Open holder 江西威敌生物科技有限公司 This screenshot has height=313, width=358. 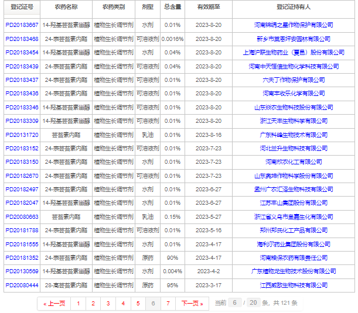click(294, 286)
